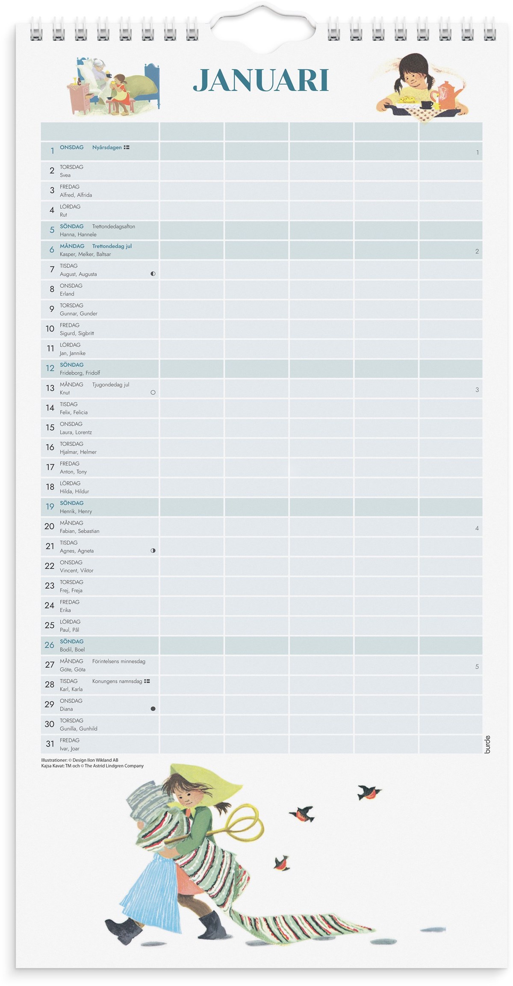Viewport: 513px width, 986px height.
Task: Select the JANUARI month heading
Action: (x=261, y=80)
